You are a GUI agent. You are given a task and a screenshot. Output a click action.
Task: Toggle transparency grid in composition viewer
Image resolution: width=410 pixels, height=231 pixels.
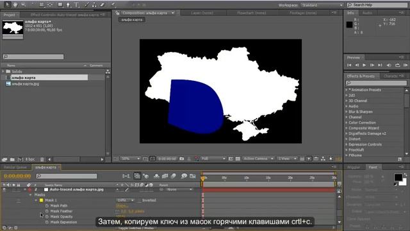tap(238, 158)
